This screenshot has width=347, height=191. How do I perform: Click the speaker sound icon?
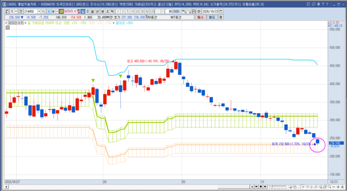point(54,11)
